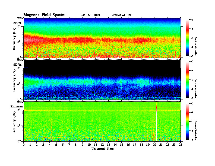Click hour 18 on the Universal Time axis
Image resolution: width=215 pixels, height=166 pixels.
point(141,145)
